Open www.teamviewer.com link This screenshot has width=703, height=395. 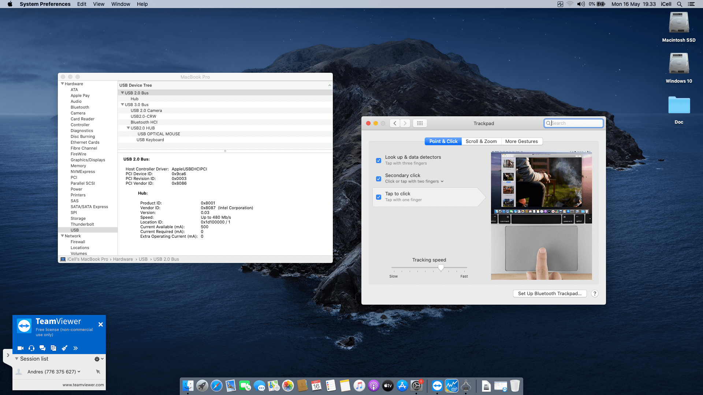(x=83, y=385)
